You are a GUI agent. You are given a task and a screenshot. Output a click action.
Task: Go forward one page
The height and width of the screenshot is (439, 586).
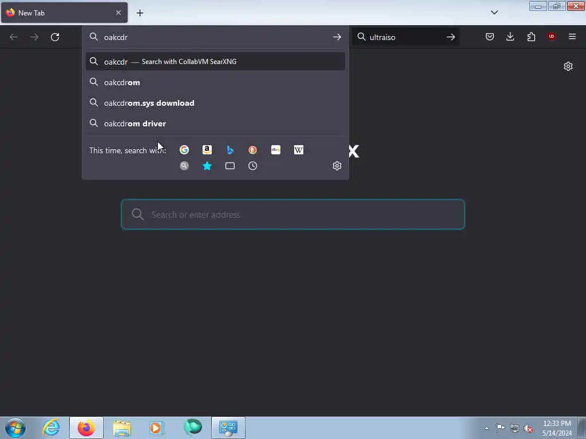pos(34,37)
